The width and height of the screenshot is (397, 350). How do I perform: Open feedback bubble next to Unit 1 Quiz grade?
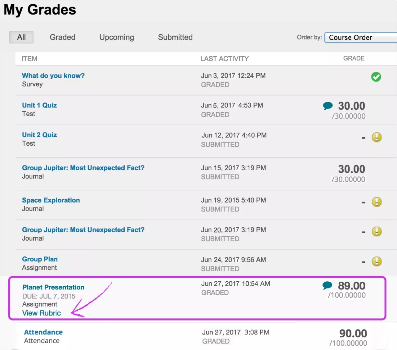(328, 106)
